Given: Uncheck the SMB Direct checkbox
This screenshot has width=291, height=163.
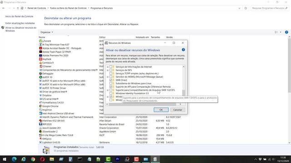Looking at the screenshot, I should [111, 80].
